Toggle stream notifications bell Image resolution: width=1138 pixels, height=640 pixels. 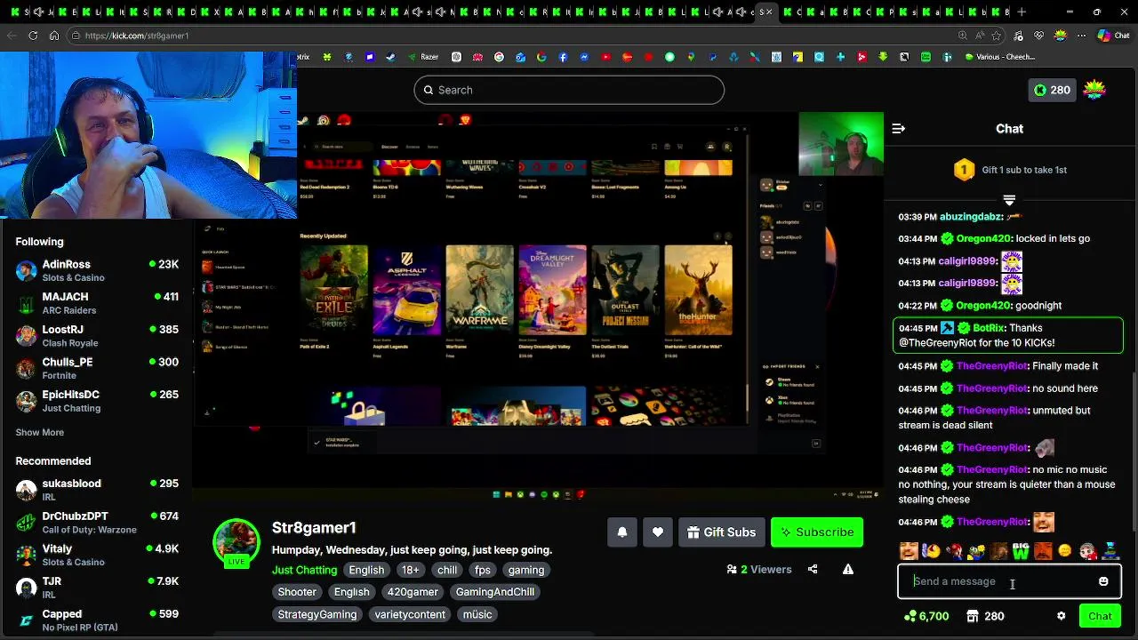pyautogui.click(x=622, y=532)
